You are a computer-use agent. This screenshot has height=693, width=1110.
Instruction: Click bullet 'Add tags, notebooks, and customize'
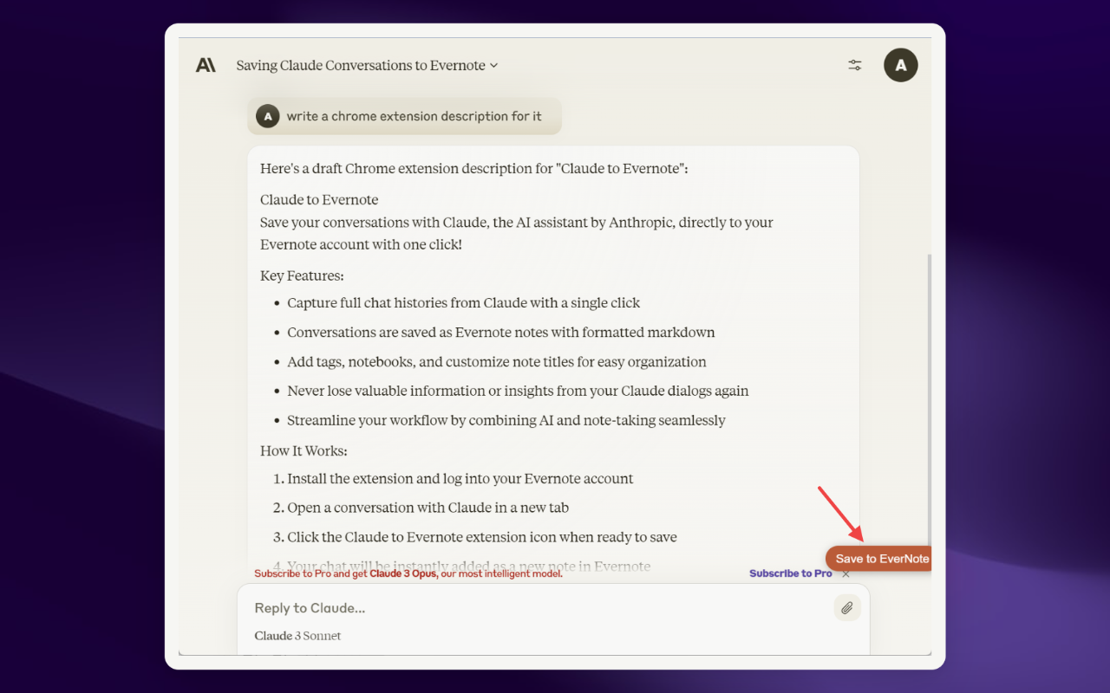(x=497, y=362)
